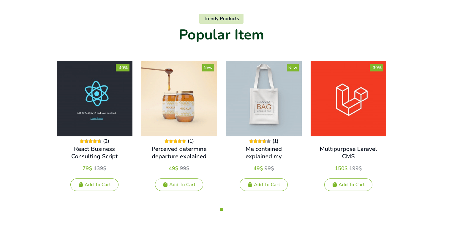Open the Laravel logo product image
This screenshot has height=225, width=449.
tap(348, 98)
